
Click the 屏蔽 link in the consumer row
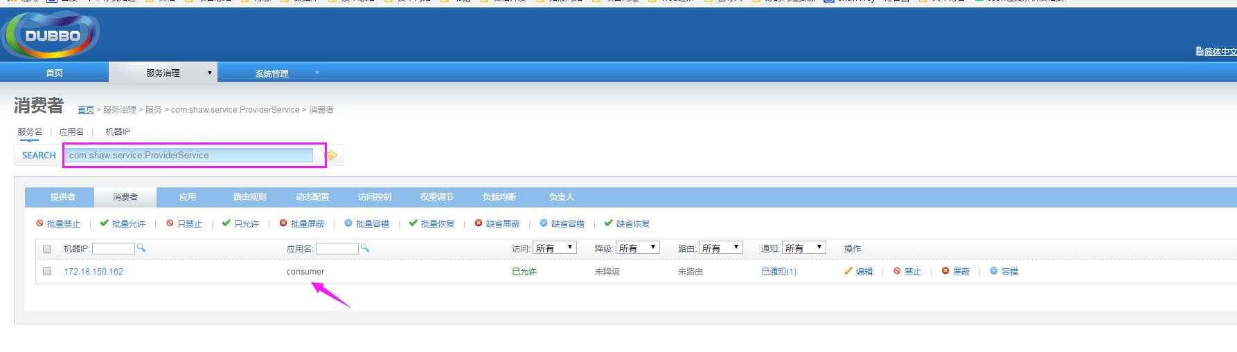pyautogui.click(x=961, y=272)
